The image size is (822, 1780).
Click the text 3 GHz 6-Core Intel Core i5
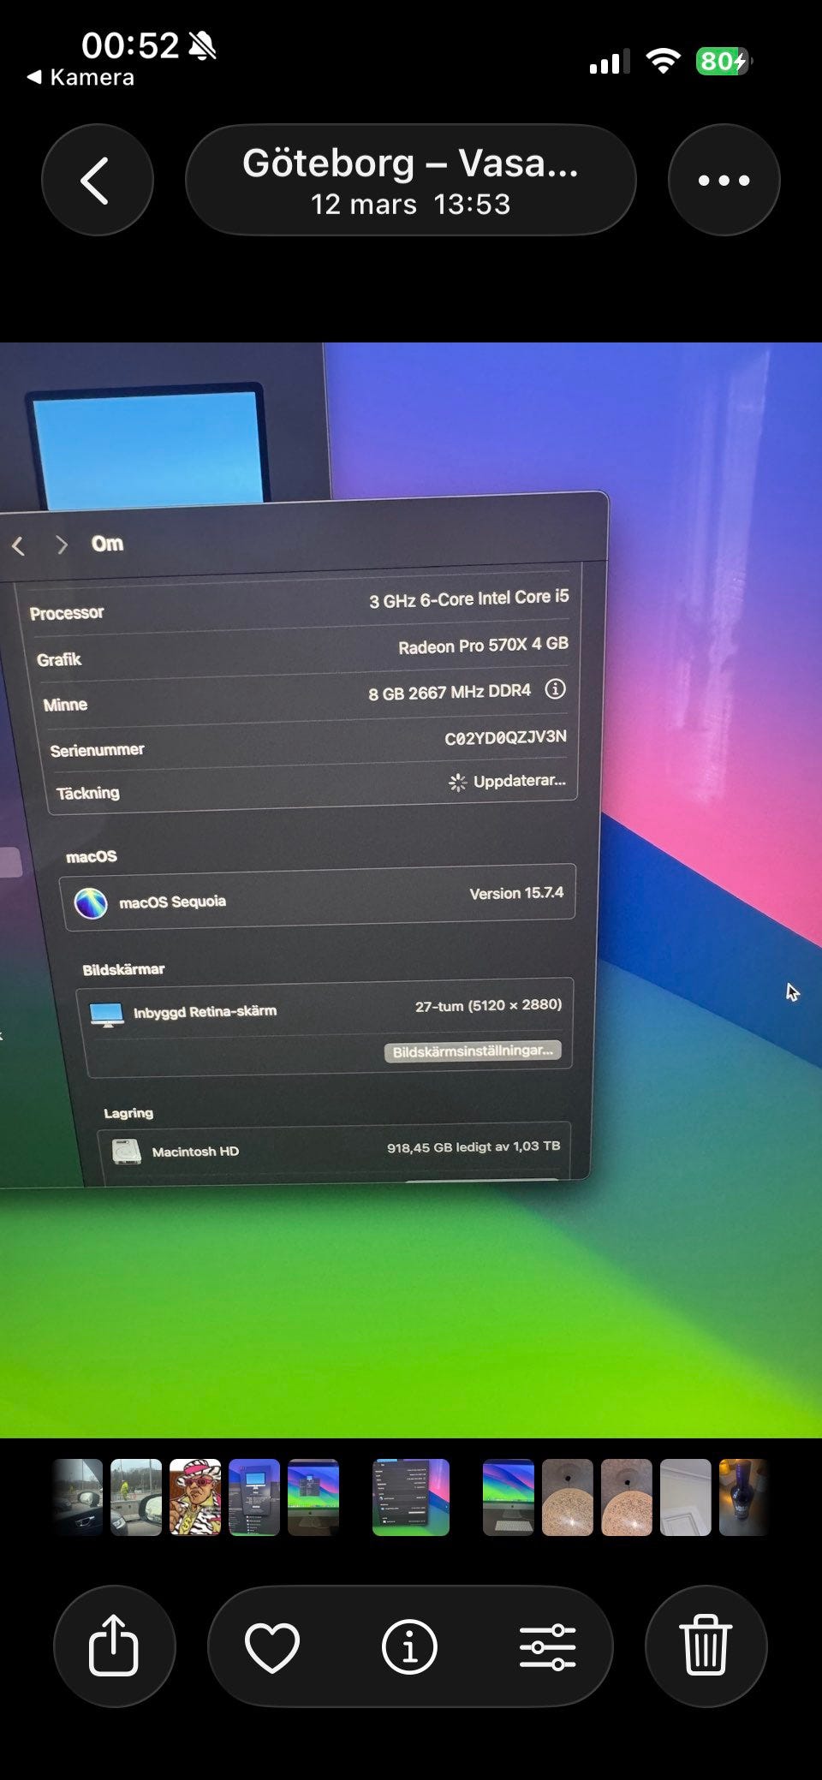pos(469,598)
